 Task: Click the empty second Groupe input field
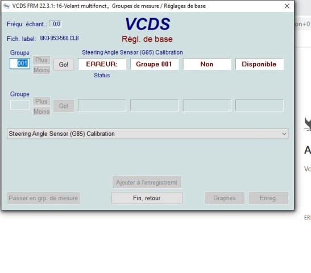[x=20, y=105]
